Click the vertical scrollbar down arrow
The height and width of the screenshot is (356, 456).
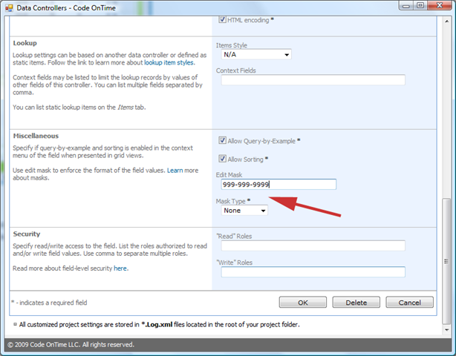446,329
